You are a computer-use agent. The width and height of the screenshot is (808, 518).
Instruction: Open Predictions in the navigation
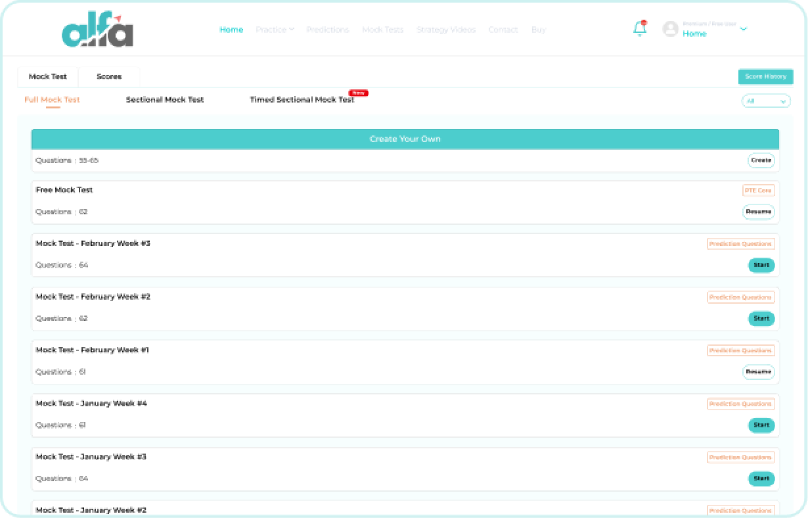click(328, 30)
